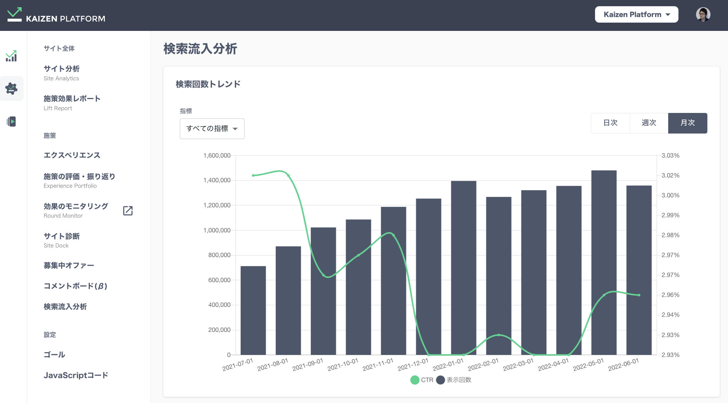Click the profile avatar in the top right
Viewport: 728px width, 403px height.
(703, 14)
